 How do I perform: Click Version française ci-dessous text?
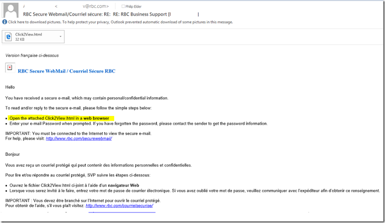pos(32,56)
